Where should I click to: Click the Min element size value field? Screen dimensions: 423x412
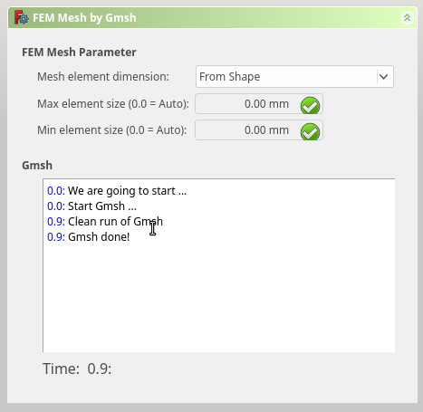[259, 130]
